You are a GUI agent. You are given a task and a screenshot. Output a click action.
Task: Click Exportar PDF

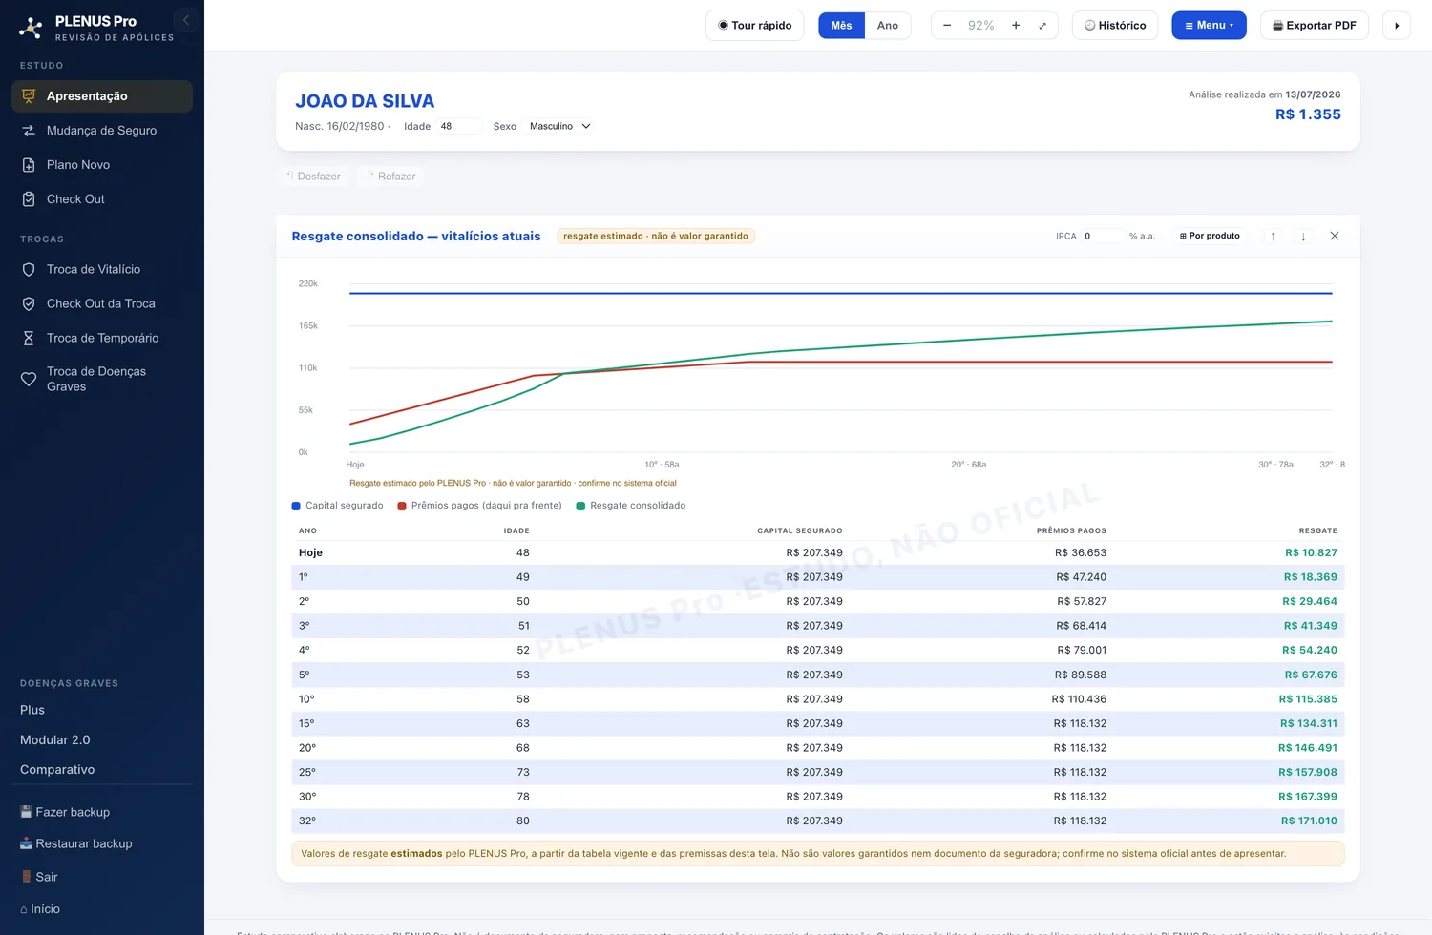click(x=1315, y=26)
